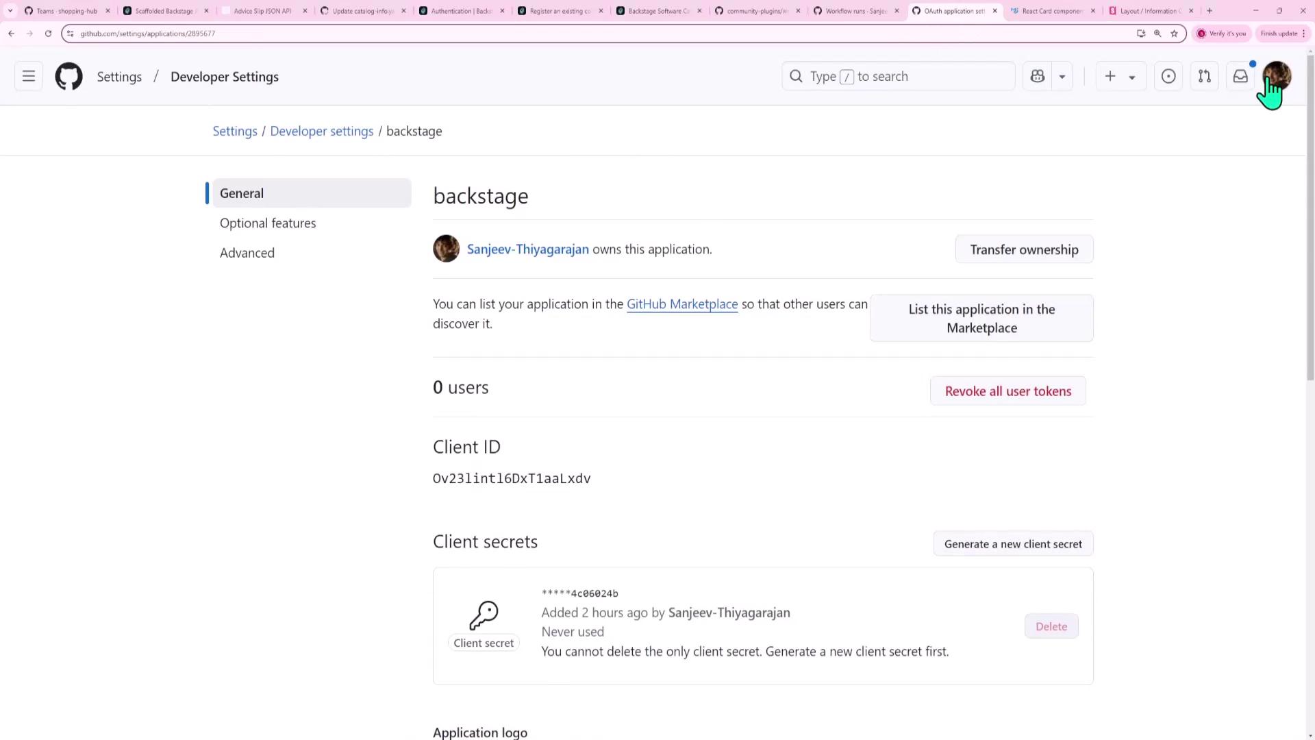1315x740 pixels.
Task: Click the Developer settings breadcrumb link
Action: (x=321, y=132)
